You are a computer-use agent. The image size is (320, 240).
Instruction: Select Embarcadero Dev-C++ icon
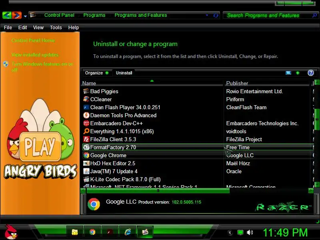click(x=86, y=123)
